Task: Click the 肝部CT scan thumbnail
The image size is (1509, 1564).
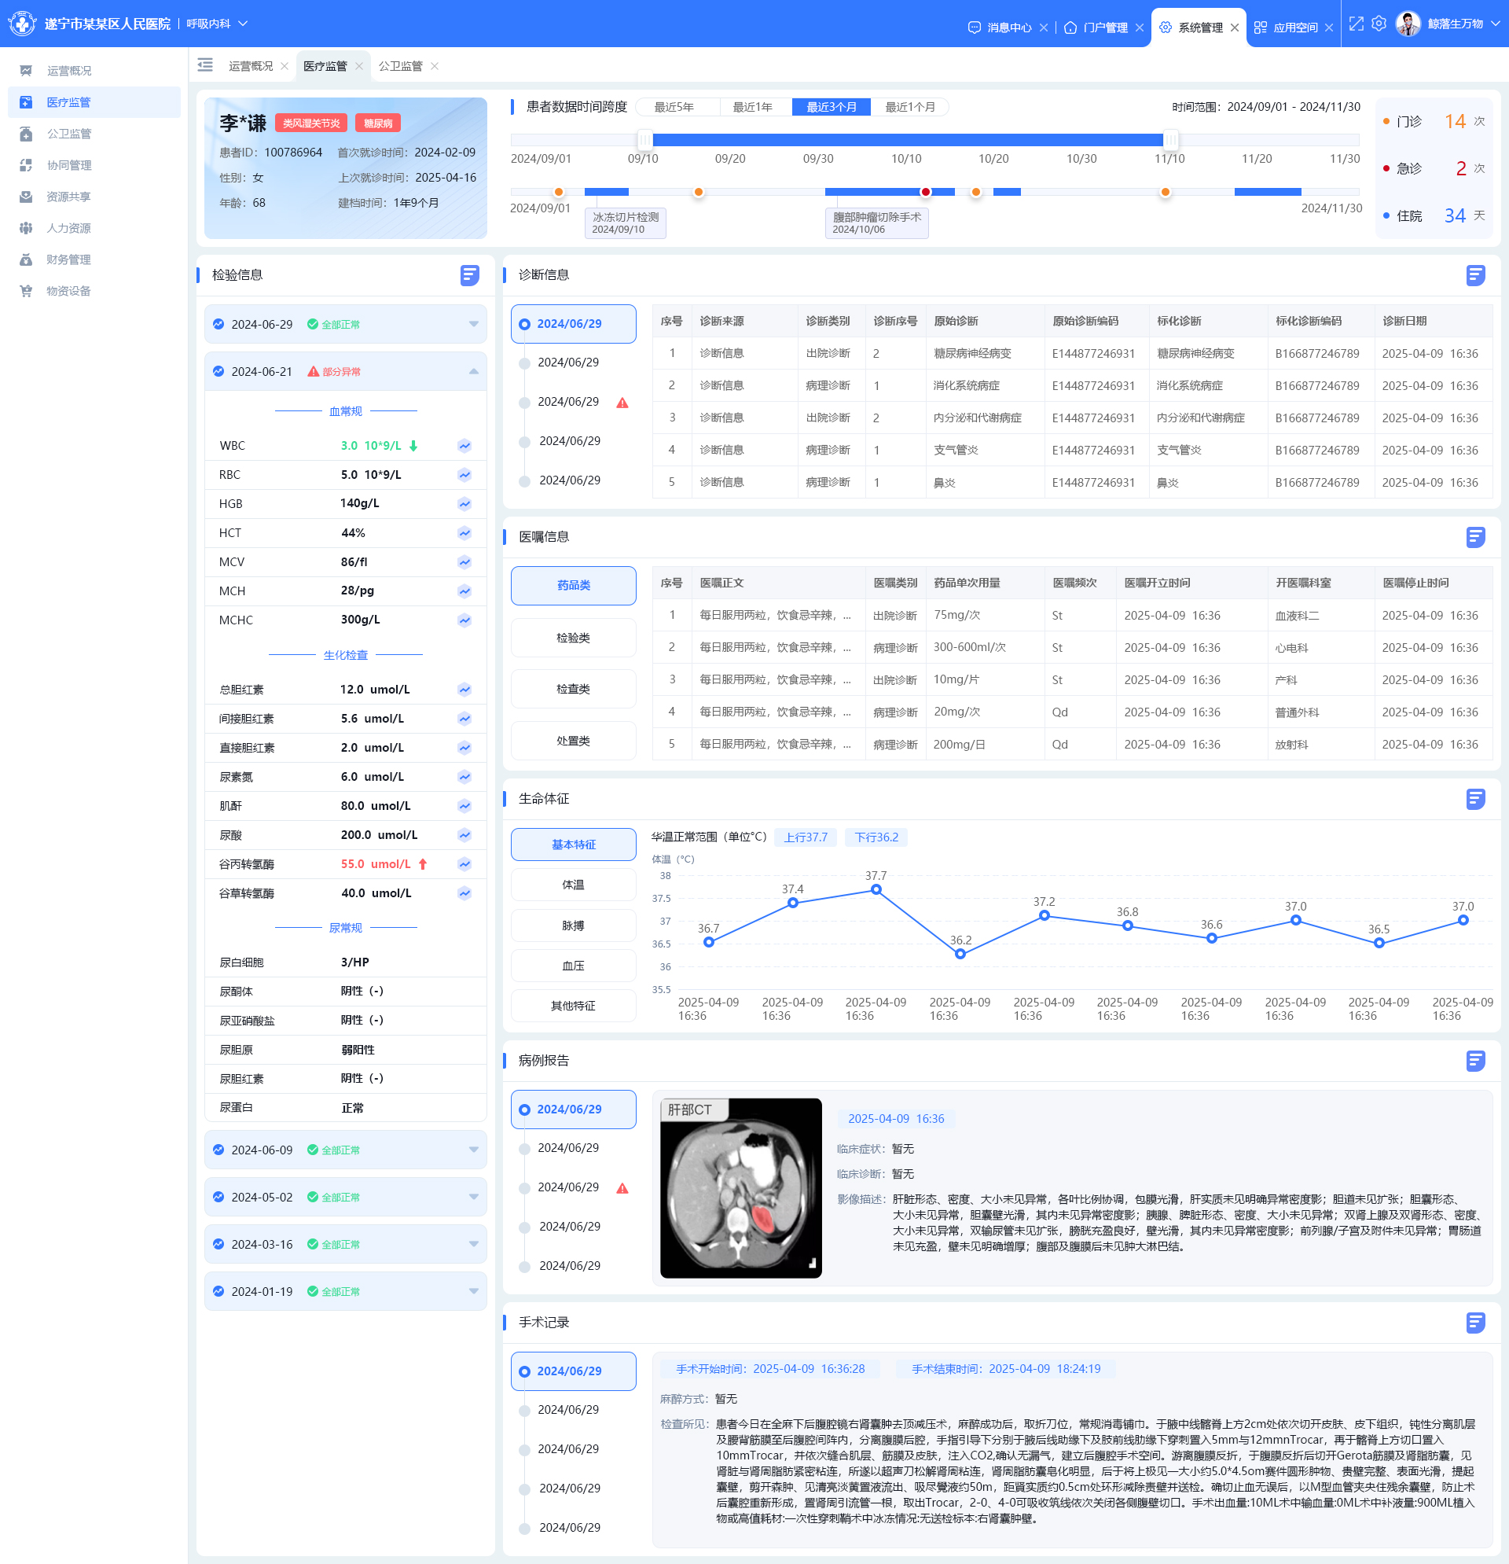Action: pos(740,1187)
